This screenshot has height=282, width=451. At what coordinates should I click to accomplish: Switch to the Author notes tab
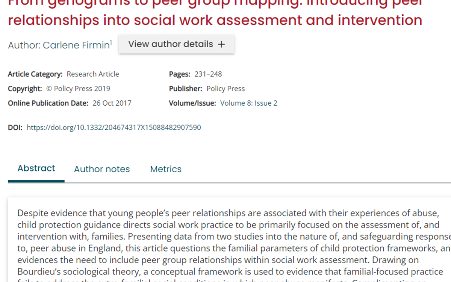coord(102,169)
